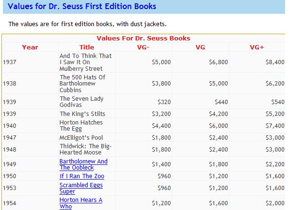Click the Year column header

tap(30, 47)
